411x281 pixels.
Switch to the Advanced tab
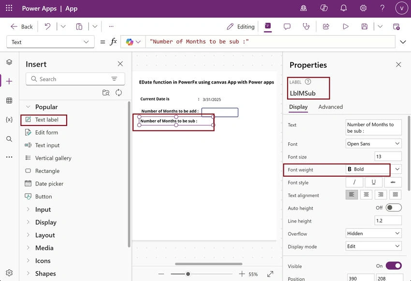tap(331, 107)
